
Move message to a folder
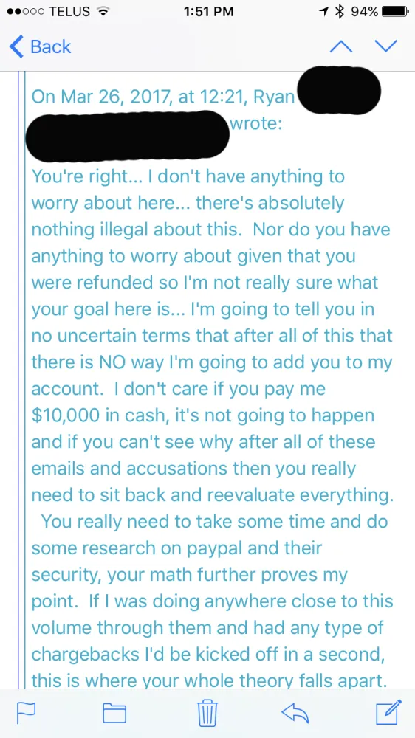coord(114,713)
